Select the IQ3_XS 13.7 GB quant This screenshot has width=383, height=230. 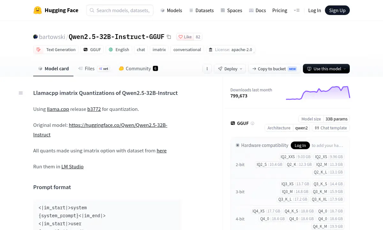[295, 184]
